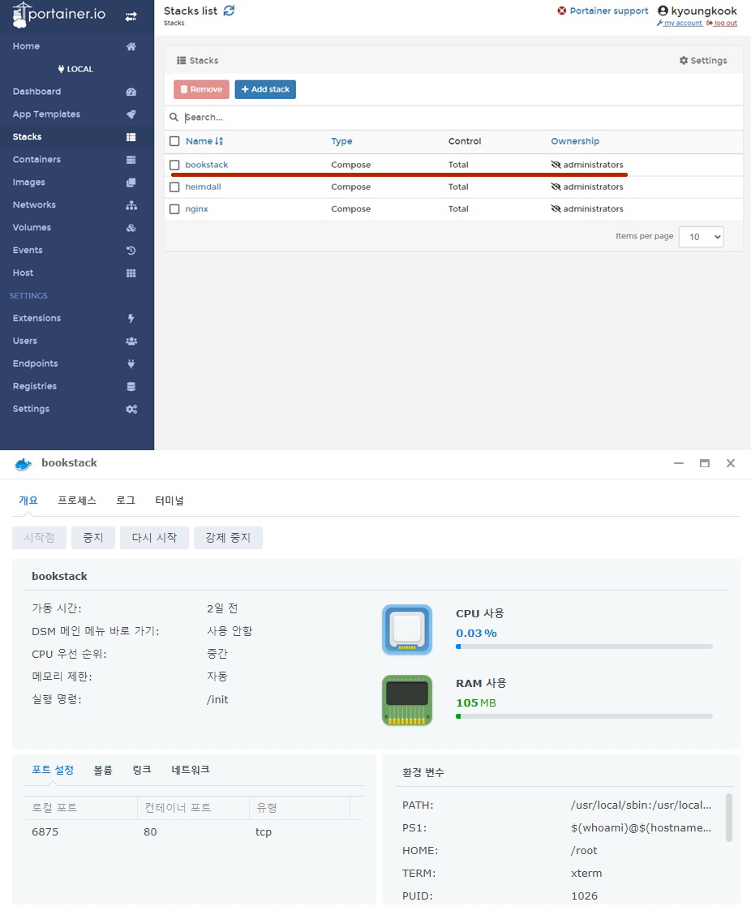Viewport: 751px width, 915px height.
Task: Collapse sidebar using the arrows toggle icon
Action: [x=131, y=16]
